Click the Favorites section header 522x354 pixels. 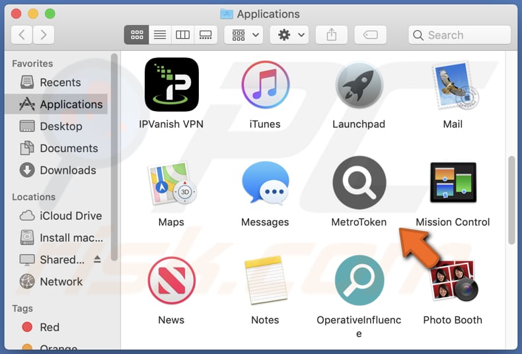pos(32,63)
